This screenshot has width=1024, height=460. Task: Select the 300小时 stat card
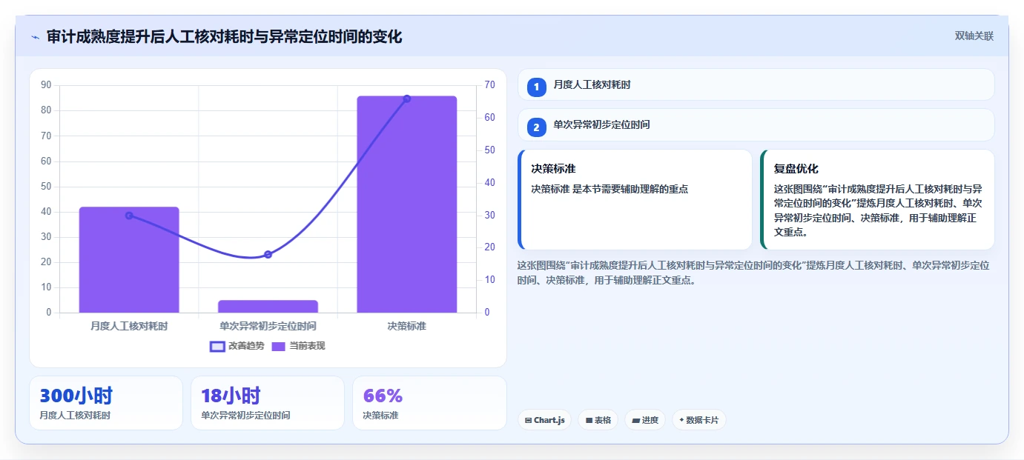coord(105,403)
